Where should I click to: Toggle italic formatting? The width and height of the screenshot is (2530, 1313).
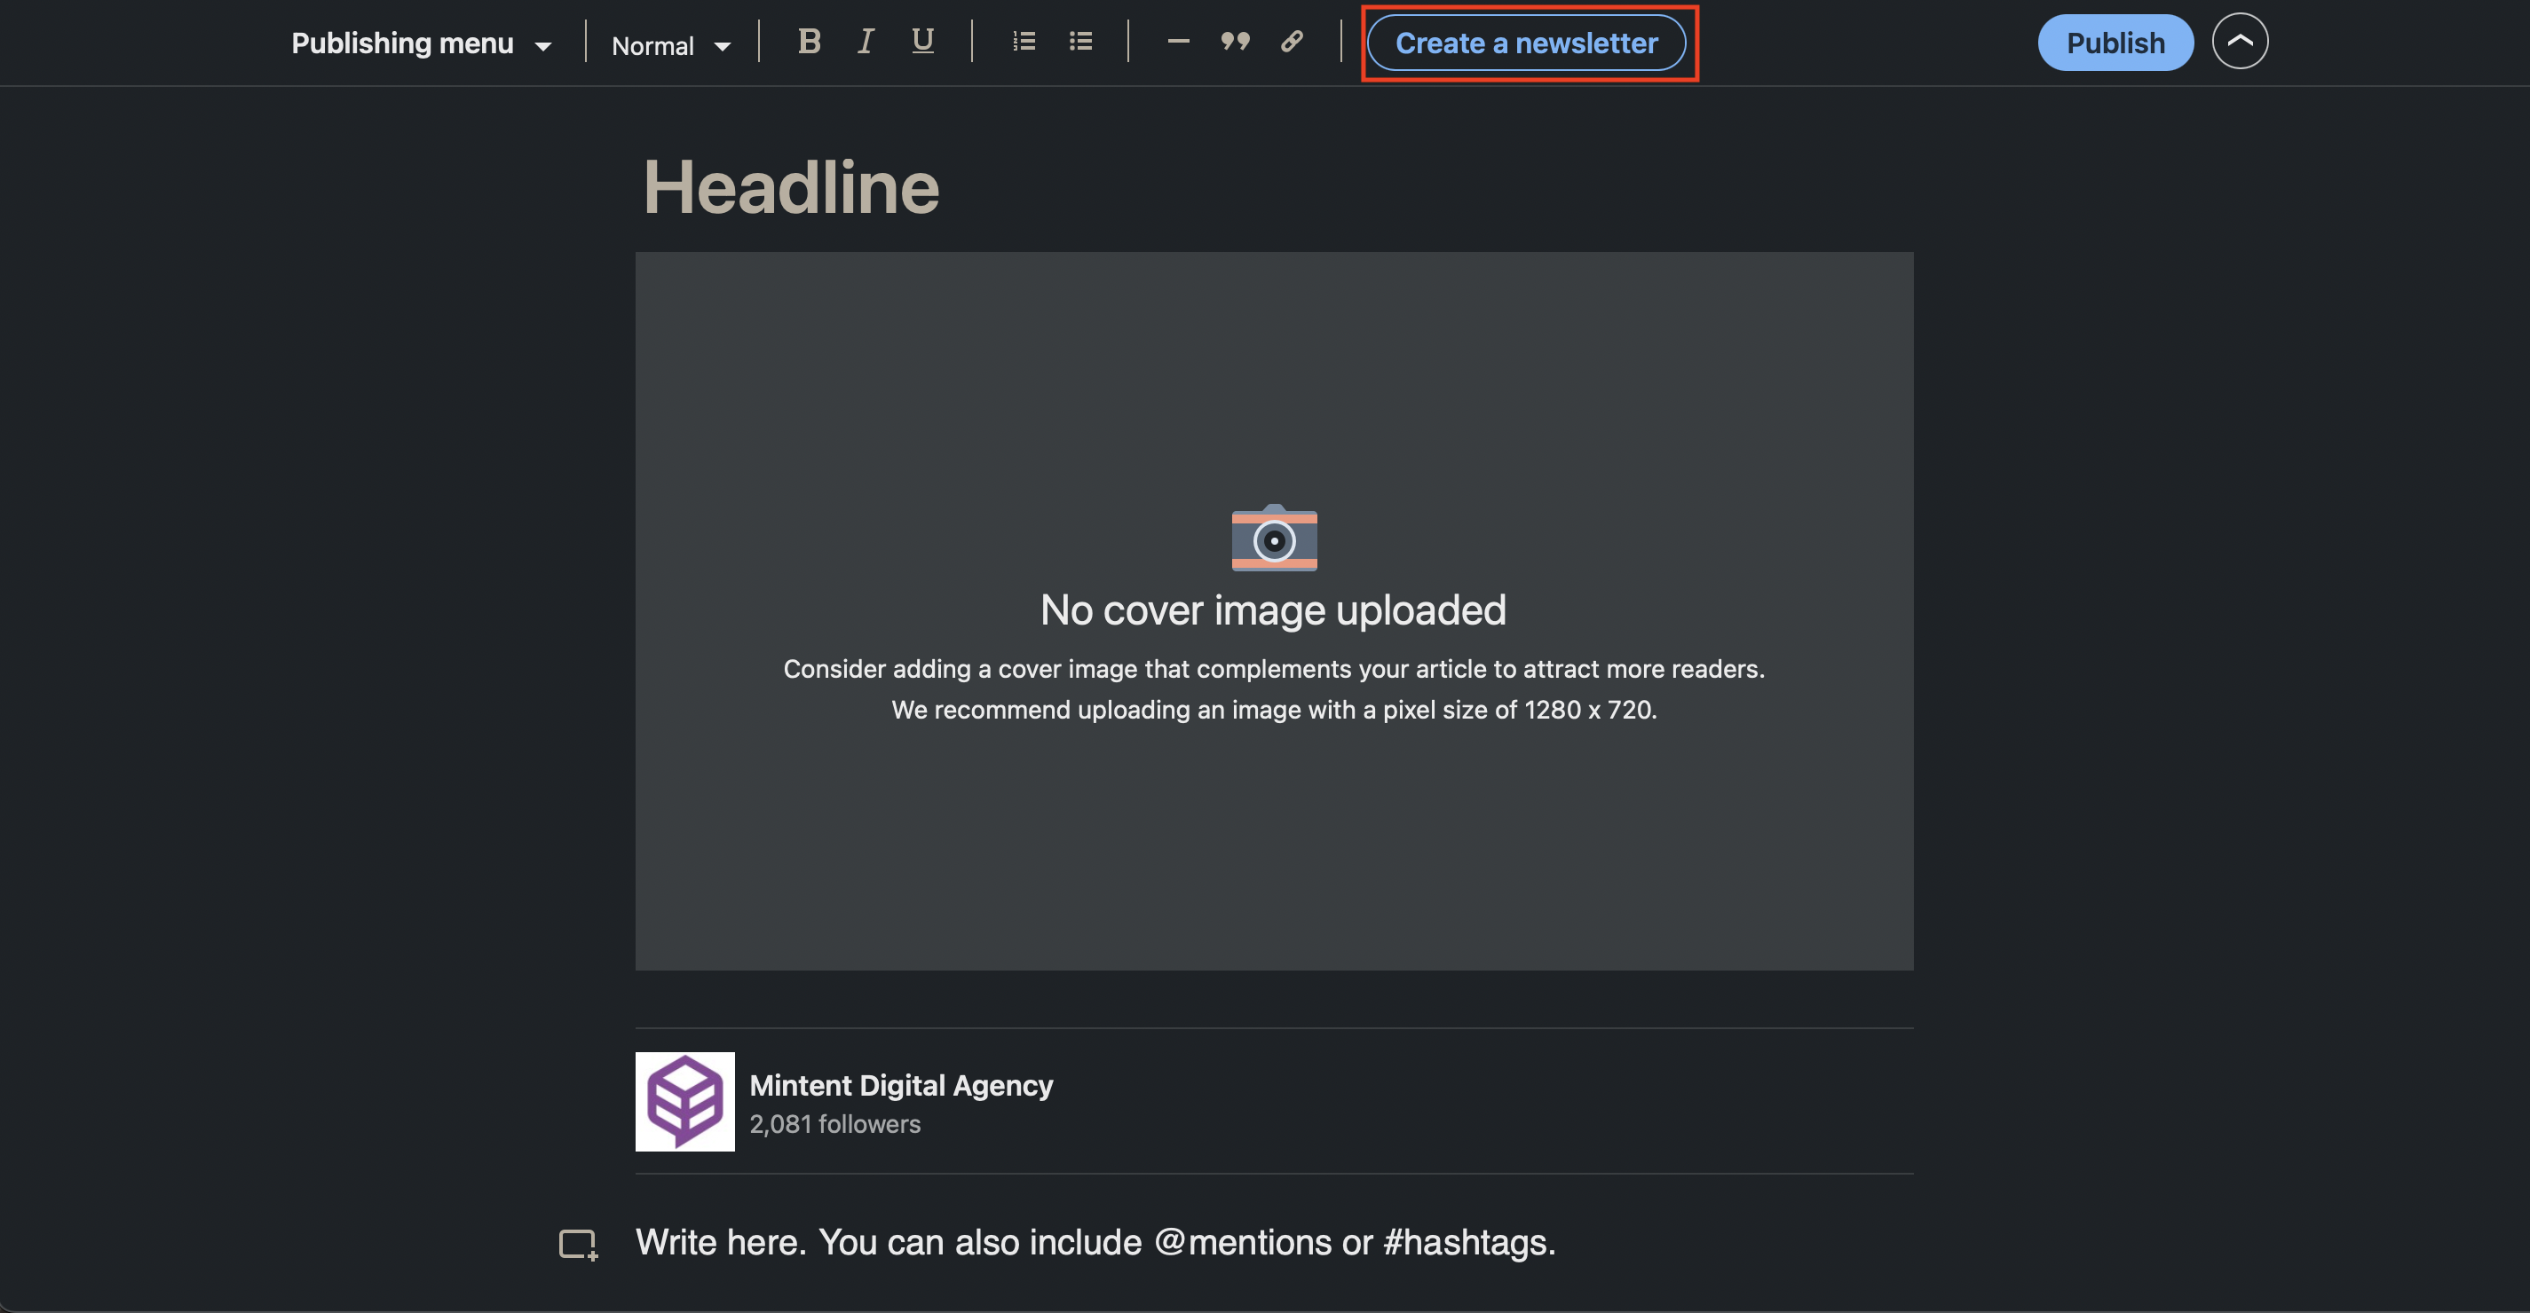coord(866,41)
